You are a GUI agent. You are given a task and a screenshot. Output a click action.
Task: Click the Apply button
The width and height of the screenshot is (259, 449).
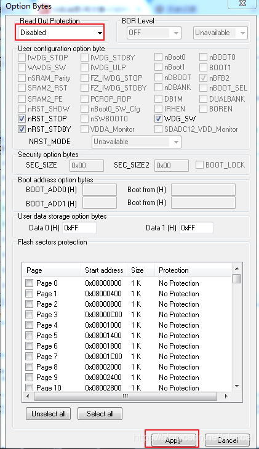click(x=173, y=440)
